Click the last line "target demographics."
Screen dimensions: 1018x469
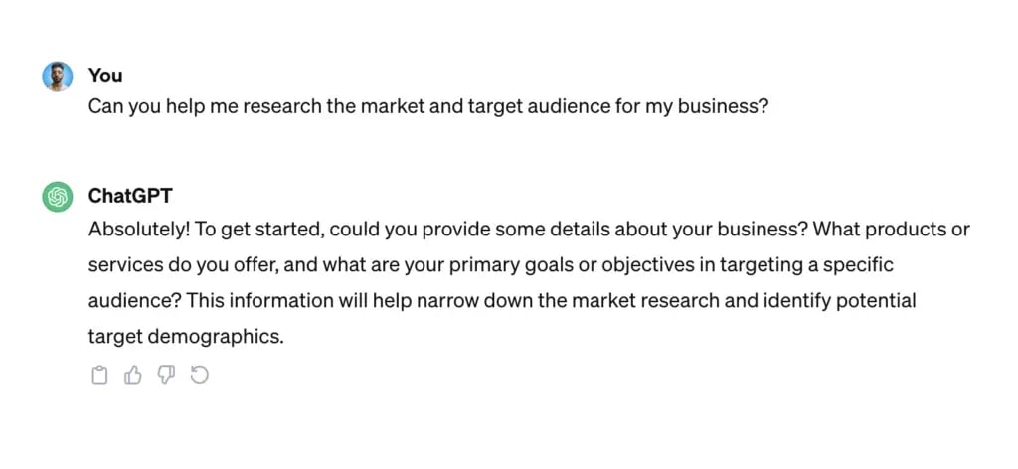[186, 336]
